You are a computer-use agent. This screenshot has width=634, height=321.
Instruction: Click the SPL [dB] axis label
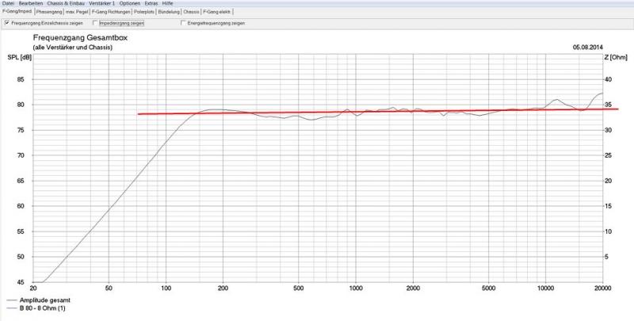click(19, 57)
